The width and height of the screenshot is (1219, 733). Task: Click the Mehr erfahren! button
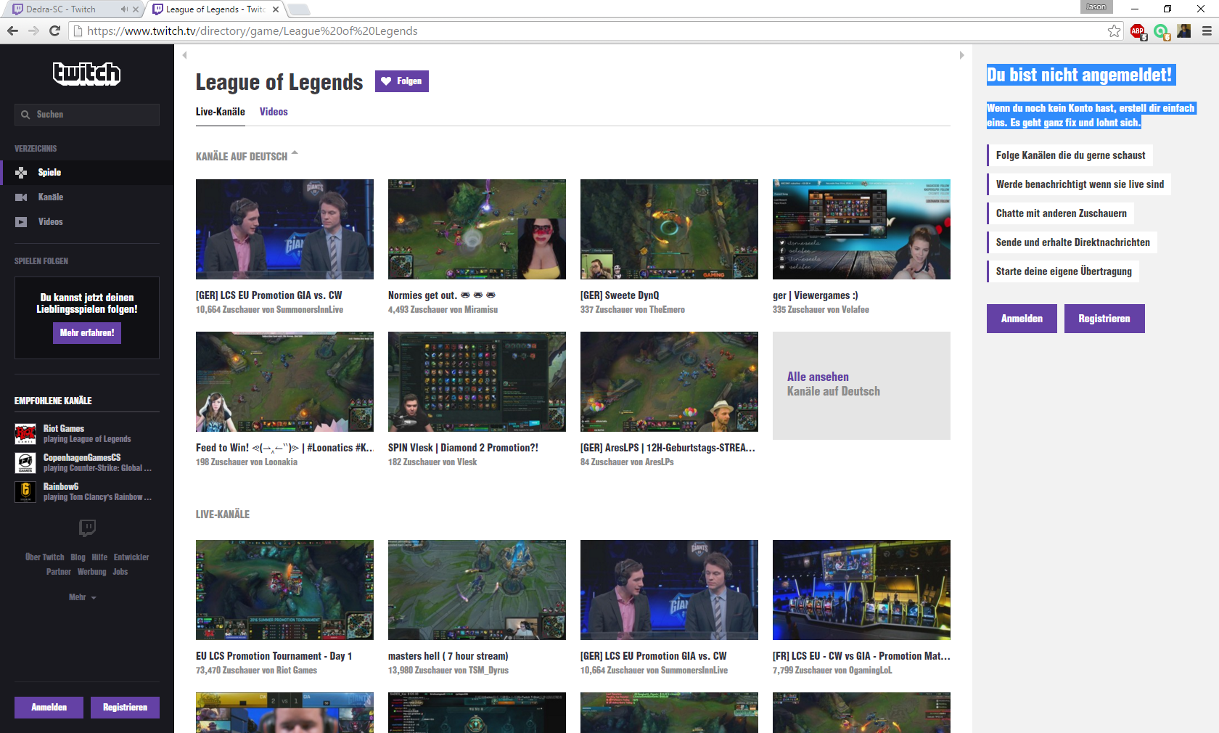click(x=87, y=333)
